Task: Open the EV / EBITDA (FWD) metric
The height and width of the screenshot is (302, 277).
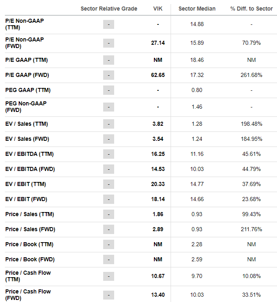Action: point(29,169)
